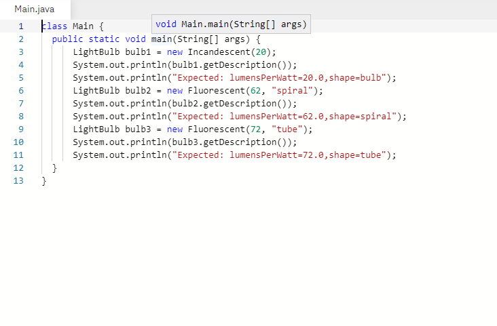Select the Main.java tab
Image resolution: width=497 pixels, height=326 pixels.
35,9
